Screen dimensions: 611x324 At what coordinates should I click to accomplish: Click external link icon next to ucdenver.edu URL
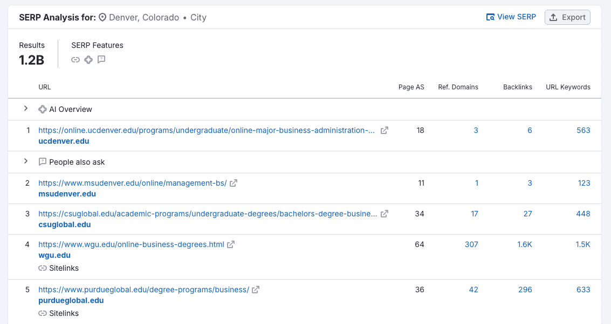(384, 130)
